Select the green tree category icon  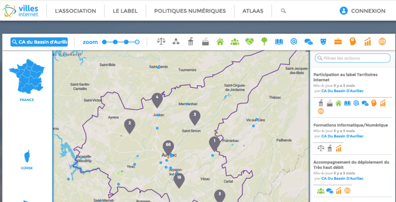coord(264,41)
